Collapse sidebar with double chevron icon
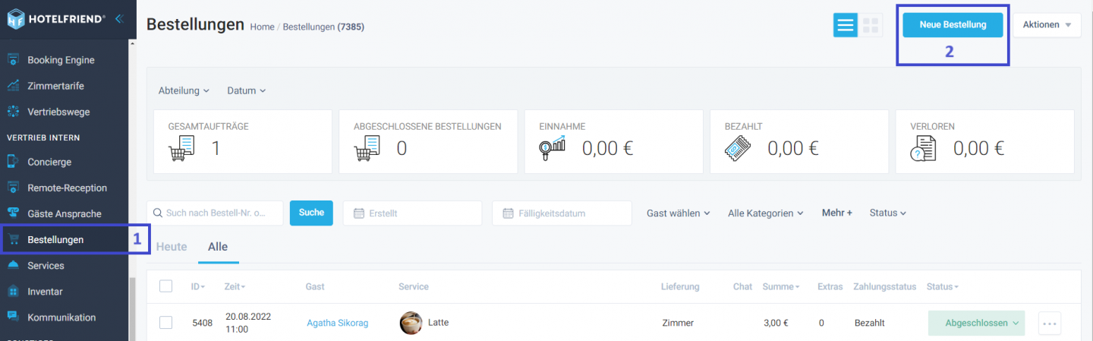 [x=119, y=19]
